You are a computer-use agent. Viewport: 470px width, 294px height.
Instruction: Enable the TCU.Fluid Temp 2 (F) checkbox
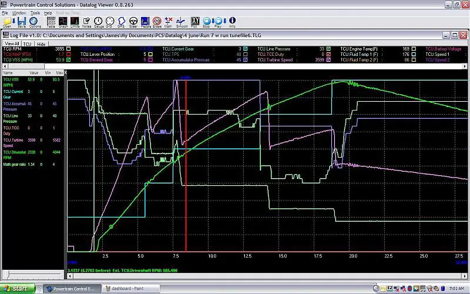point(414,60)
